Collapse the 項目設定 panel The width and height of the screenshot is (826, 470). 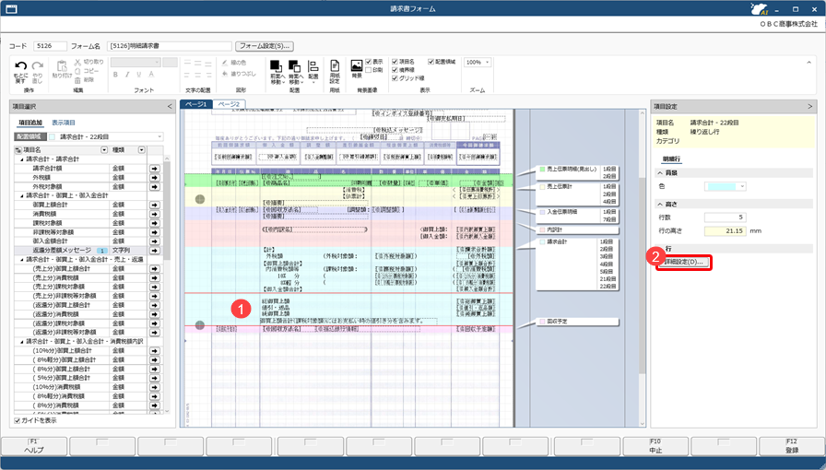(809, 106)
